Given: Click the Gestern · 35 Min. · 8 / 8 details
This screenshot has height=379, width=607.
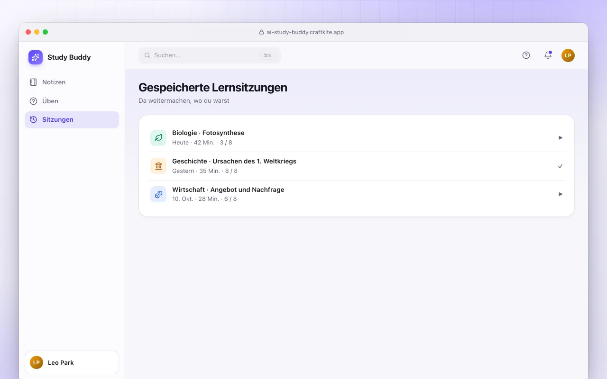Looking at the screenshot, I should point(205,171).
